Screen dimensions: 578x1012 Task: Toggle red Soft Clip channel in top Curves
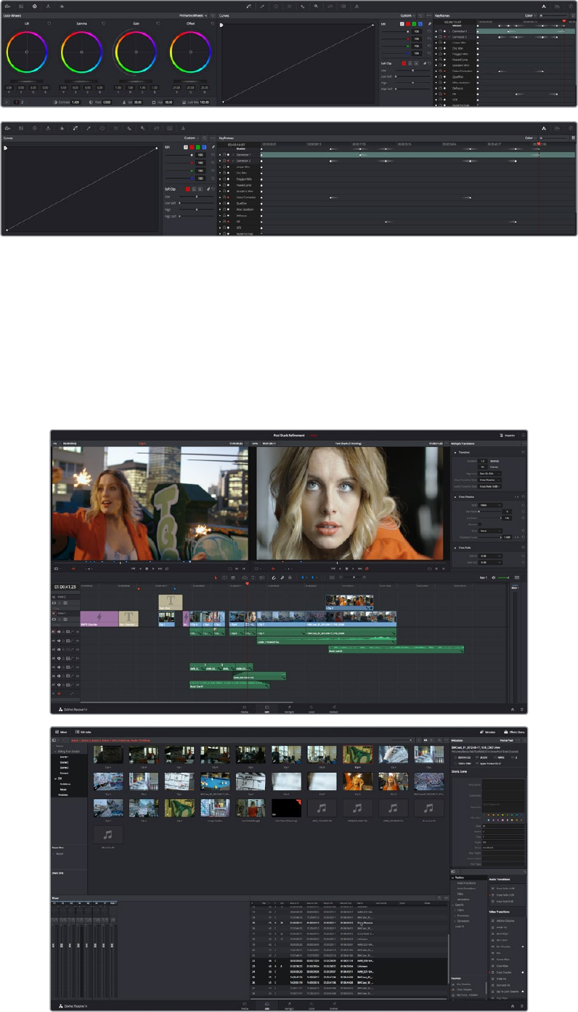tap(404, 63)
